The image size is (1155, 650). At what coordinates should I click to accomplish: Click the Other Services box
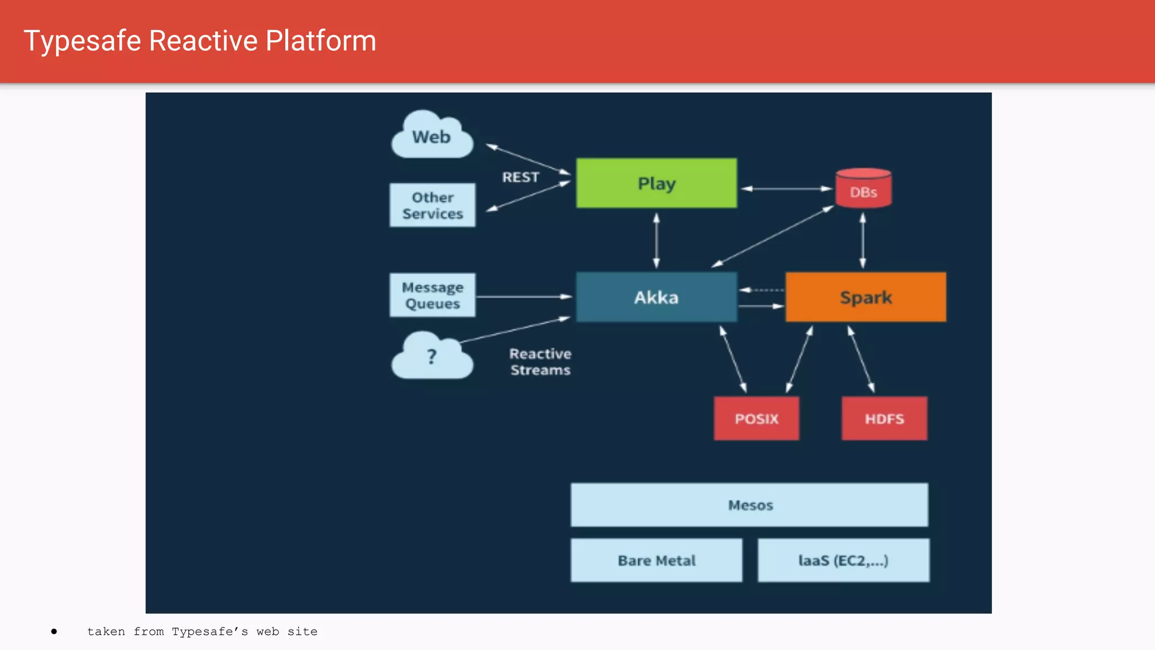(433, 205)
